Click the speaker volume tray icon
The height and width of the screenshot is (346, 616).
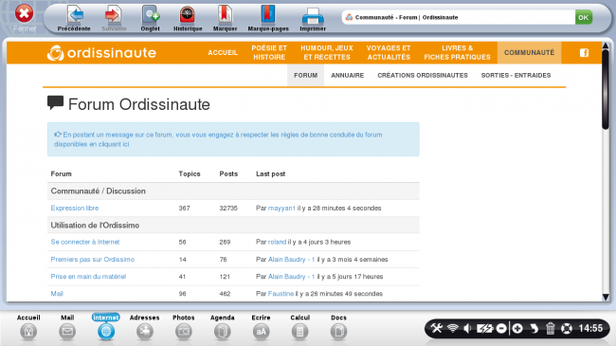tap(467, 328)
